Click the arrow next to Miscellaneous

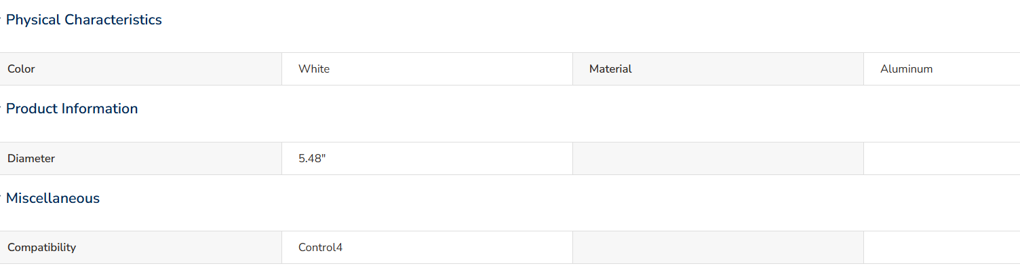click(1, 199)
